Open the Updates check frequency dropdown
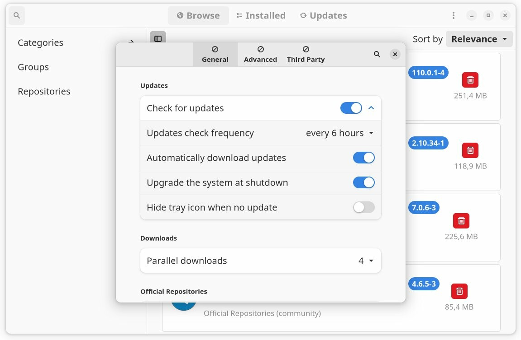Screen dimensions: 521x340 tap(339, 133)
